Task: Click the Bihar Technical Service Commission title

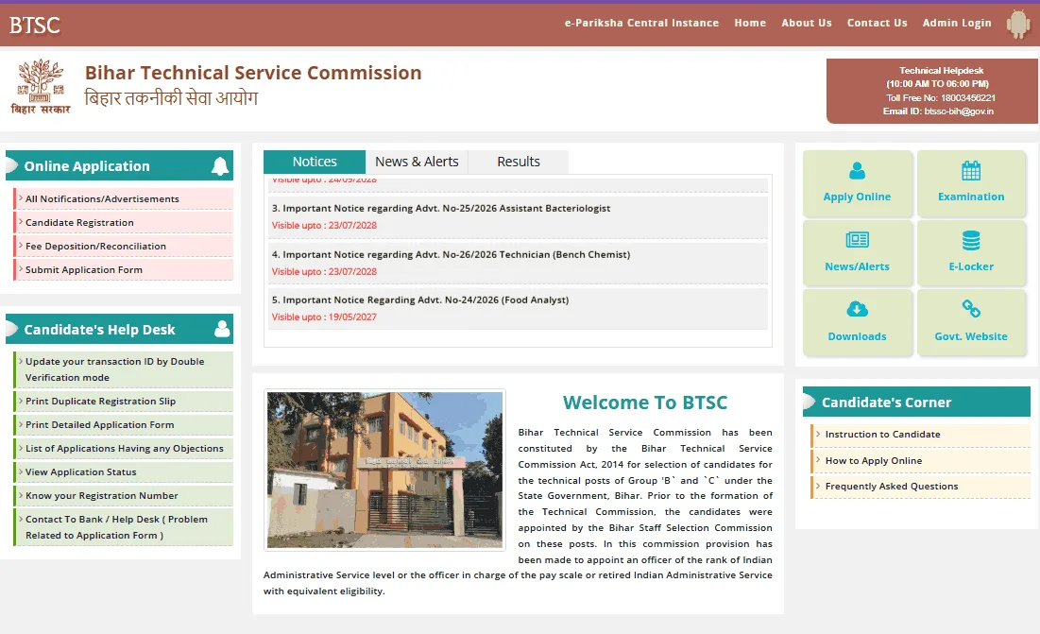Action: 253,73
